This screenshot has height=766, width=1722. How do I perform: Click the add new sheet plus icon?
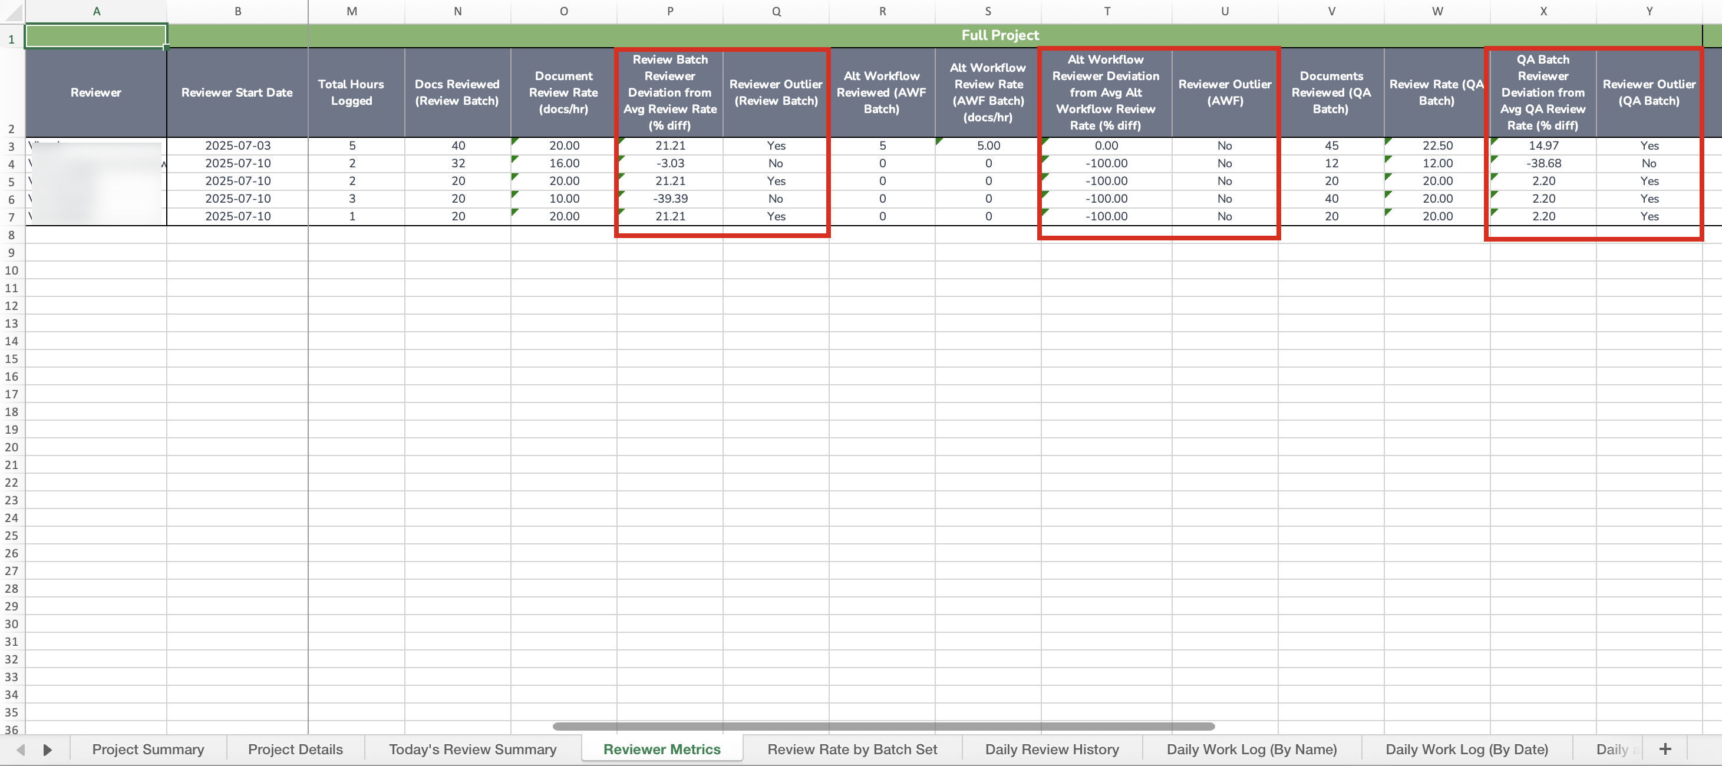click(x=1665, y=750)
